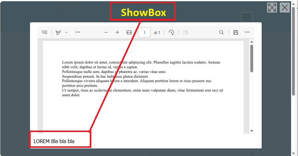Rotate the PDF page
The image size is (298, 156).
(x=171, y=32)
